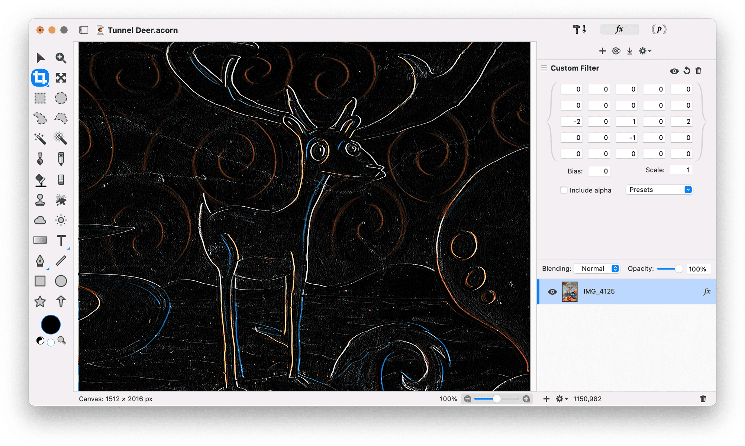Click the download arrow under the fx tab
This screenshot has height=446, width=745.
point(630,51)
